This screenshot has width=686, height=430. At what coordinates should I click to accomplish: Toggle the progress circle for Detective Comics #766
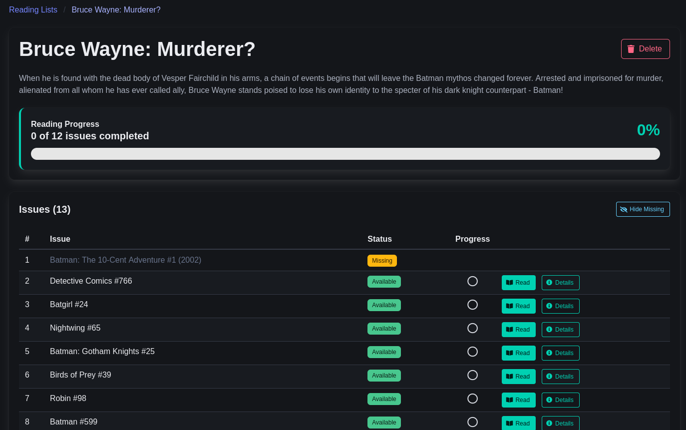(x=472, y=281)
